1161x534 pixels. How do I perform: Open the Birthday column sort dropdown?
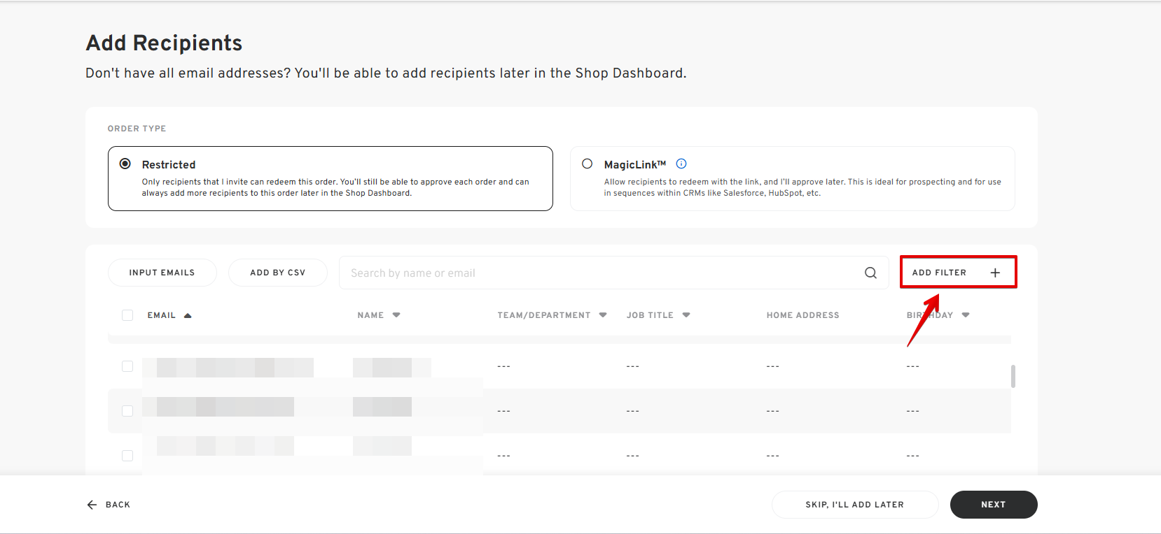tap(966, 315)
